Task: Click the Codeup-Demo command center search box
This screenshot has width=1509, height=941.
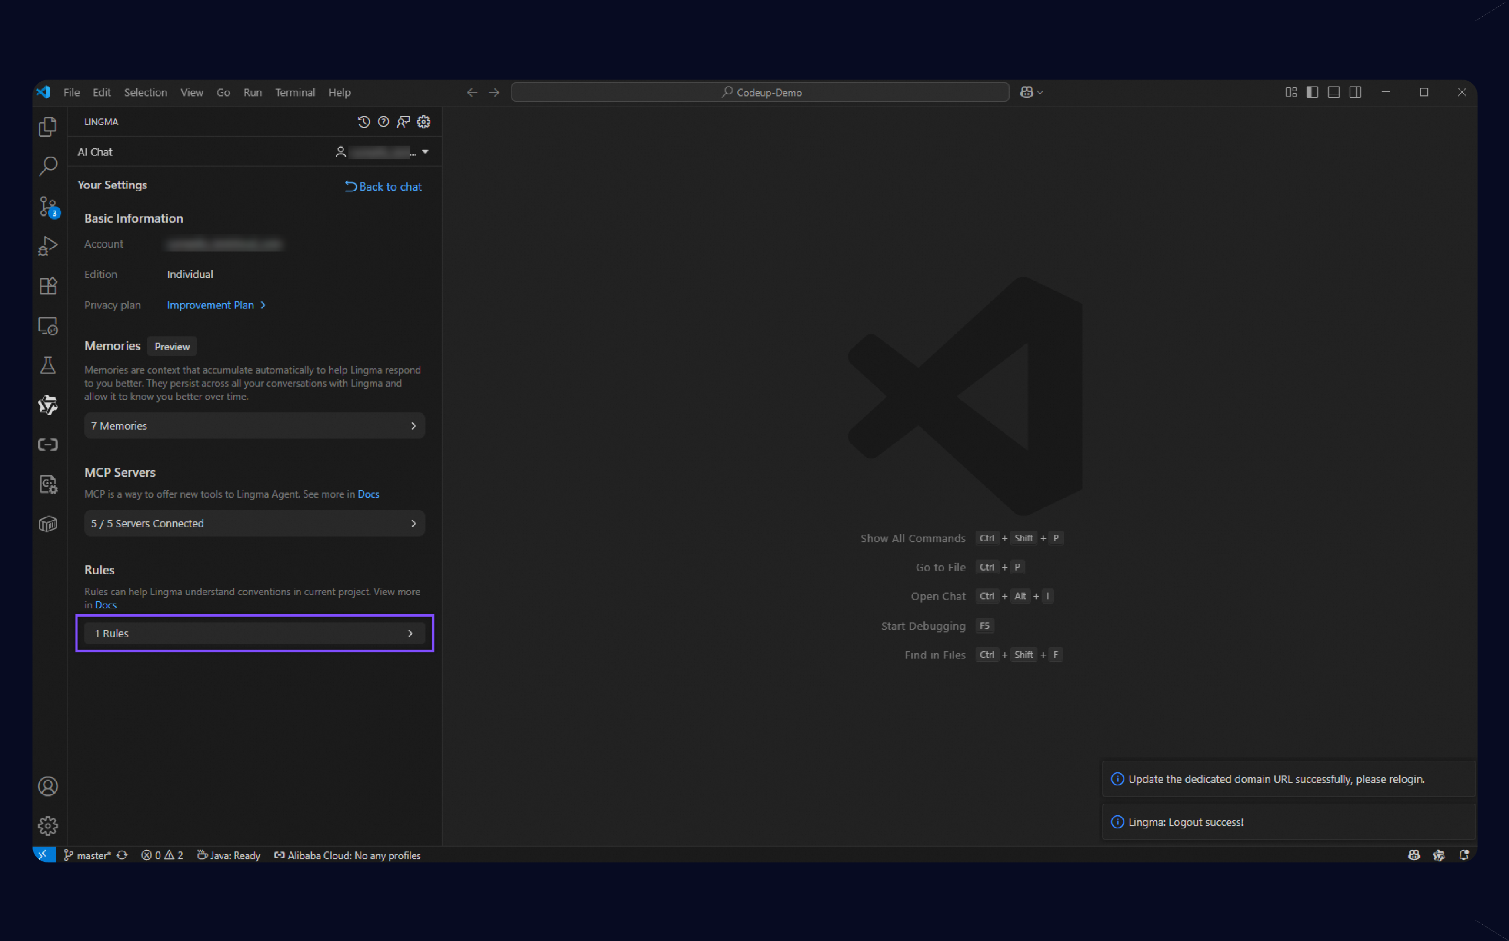Action: pos(760,92)
